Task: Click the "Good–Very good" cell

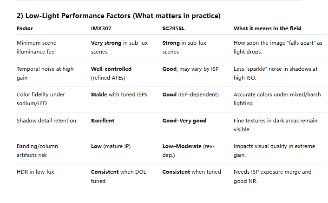Action: pos(184,121)
